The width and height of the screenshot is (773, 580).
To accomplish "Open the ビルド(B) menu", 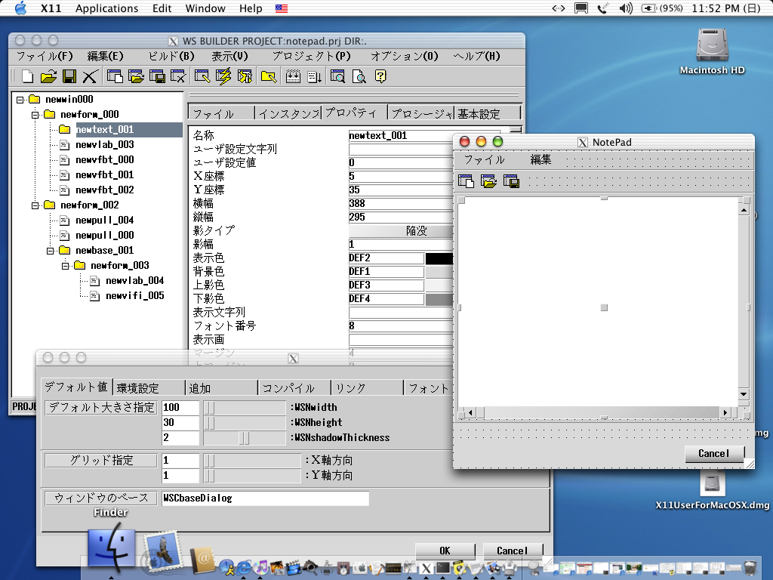I will 171,56.
